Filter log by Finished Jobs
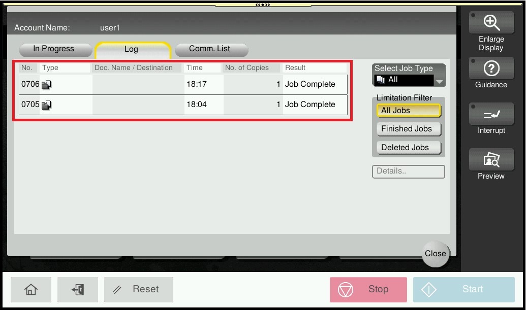Viewport: 526px width, 310px height. point(409,129)
